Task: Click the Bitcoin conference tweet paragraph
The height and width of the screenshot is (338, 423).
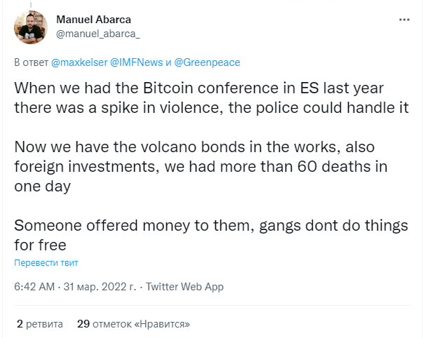Action: pos(212,97)
